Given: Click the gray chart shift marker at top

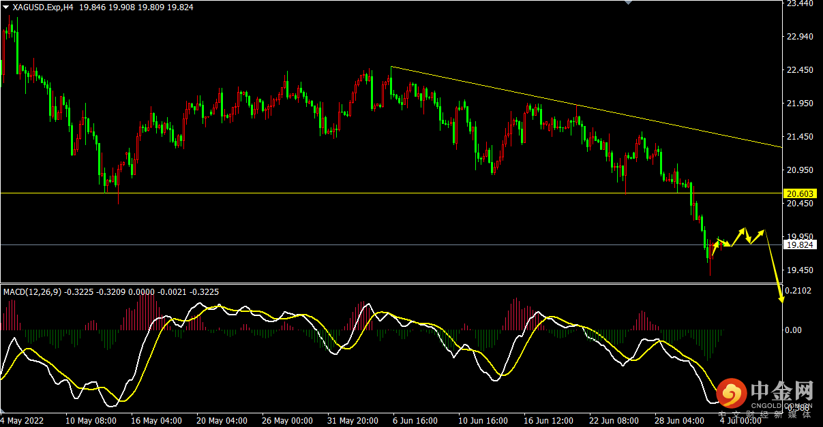Looking at the screenshot, I should pos(629,3).
